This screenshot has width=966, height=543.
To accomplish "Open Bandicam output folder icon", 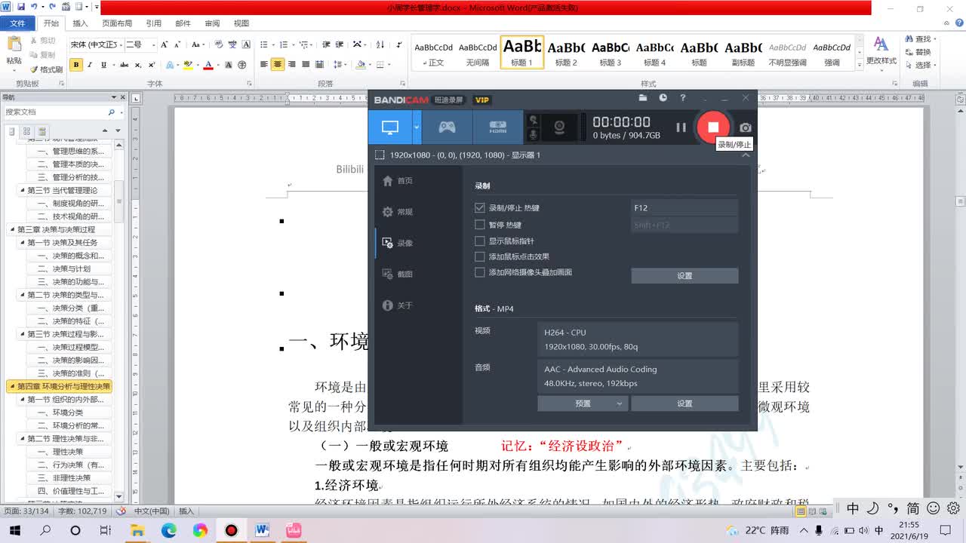I will point(643,98).
